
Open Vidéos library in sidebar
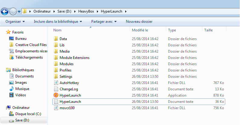pyautogui.click(x=20, y=95)
